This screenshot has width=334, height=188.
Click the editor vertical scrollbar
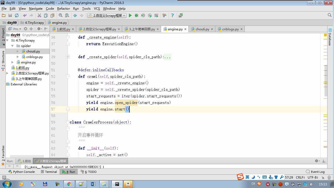325,81
